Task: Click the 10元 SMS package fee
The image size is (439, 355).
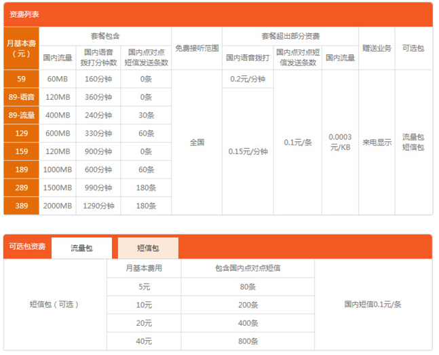Action: (x=144, y=305)
